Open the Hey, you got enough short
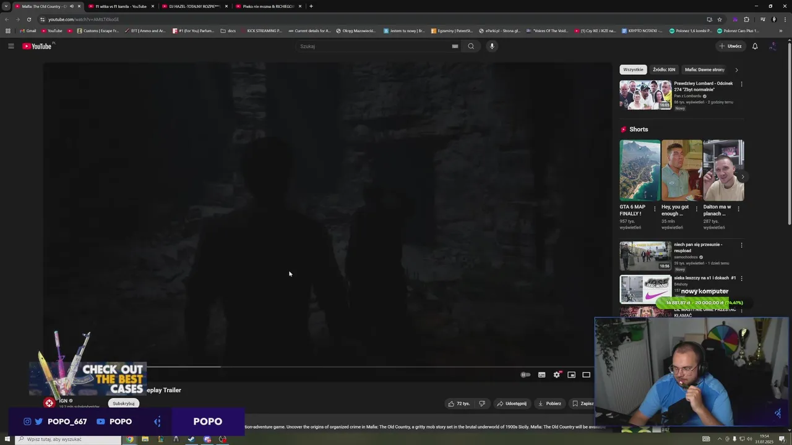792x445 pixels. pos(681,170)
